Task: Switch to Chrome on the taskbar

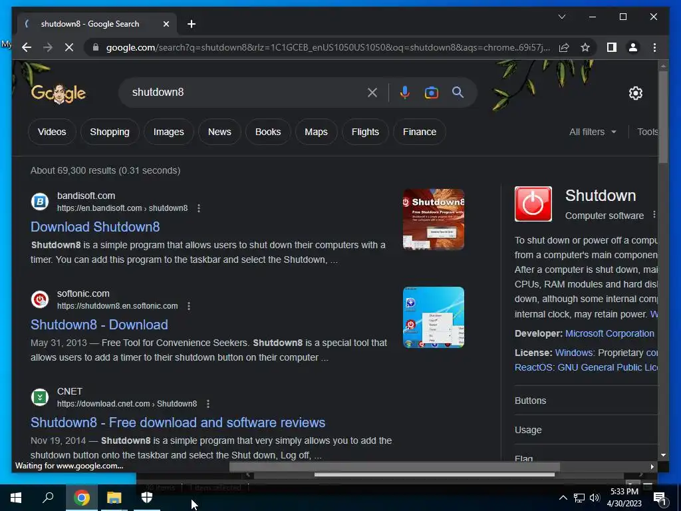Action: [x=81, y=498]
